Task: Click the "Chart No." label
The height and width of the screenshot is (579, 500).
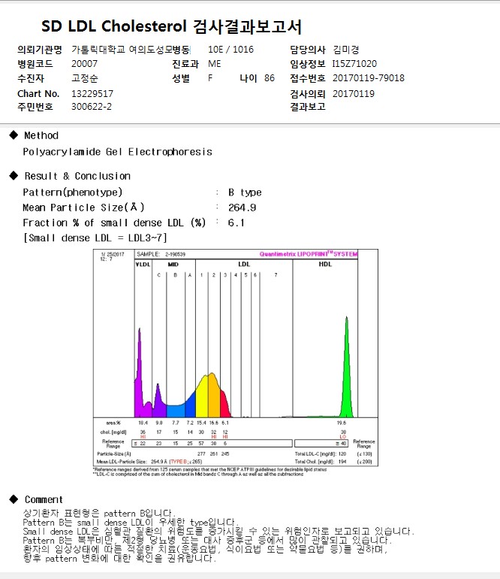Action: point(38,94)
